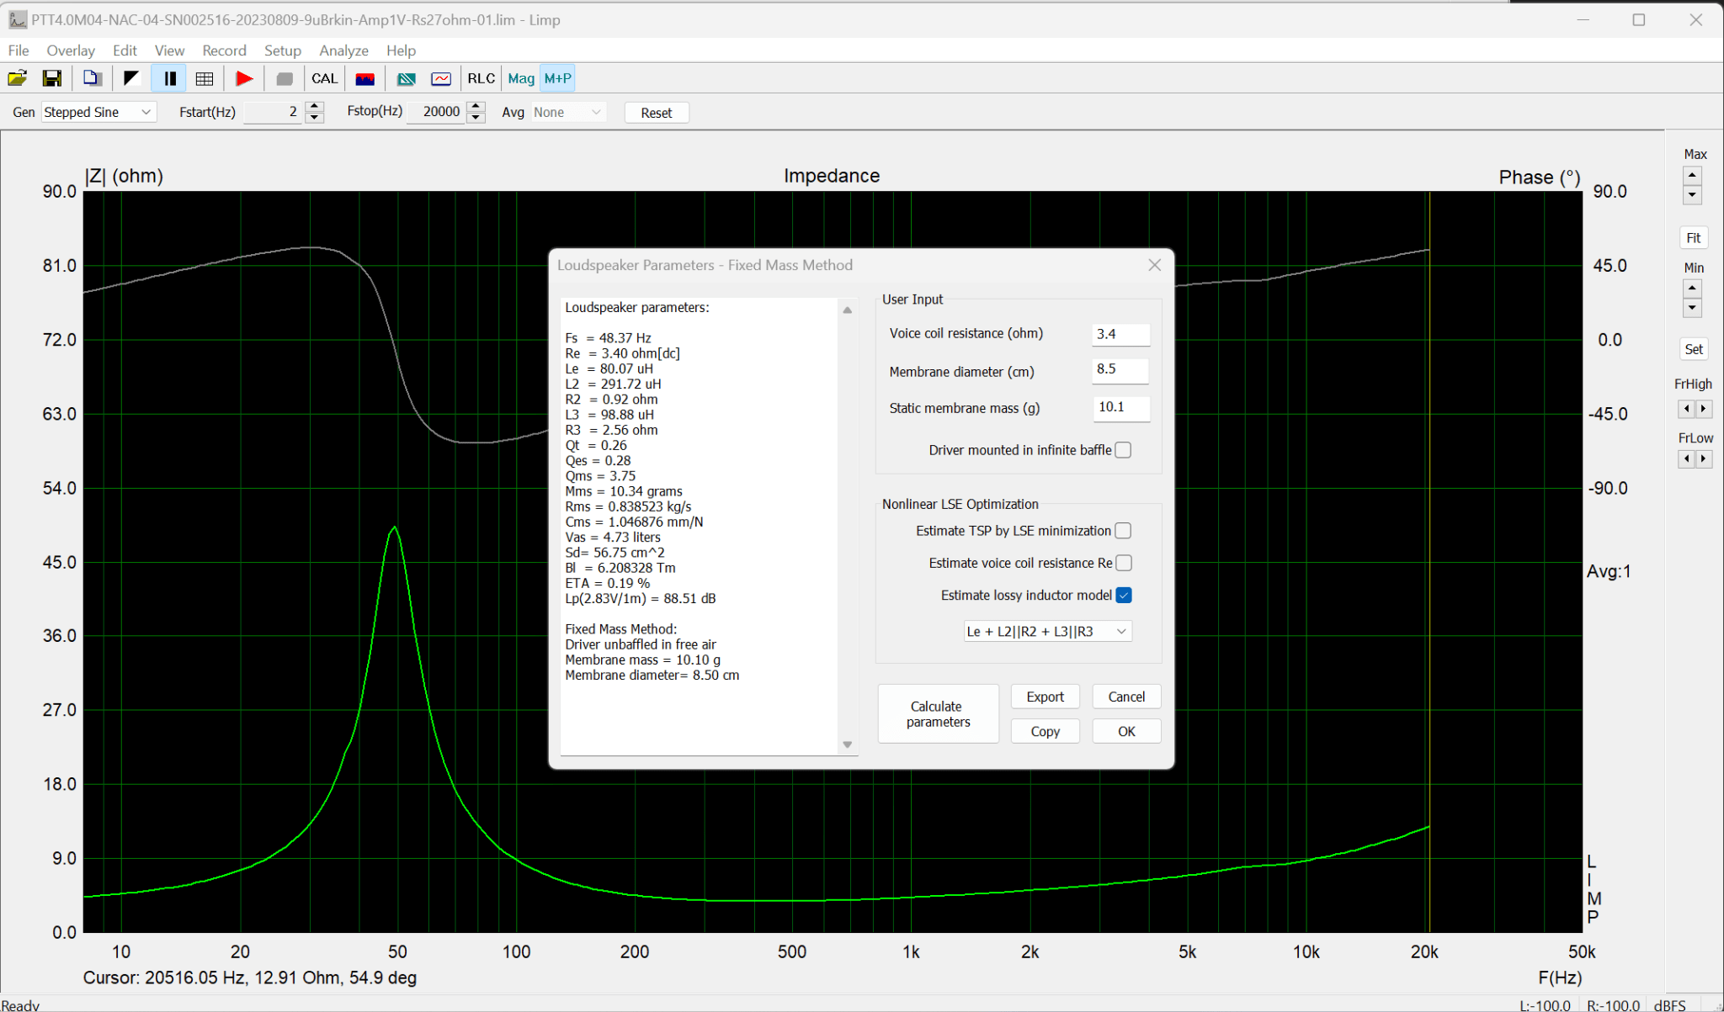Click the Membrane diameter input field

coord(1120,370)
